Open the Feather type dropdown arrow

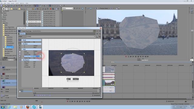(x=40, y=56)
